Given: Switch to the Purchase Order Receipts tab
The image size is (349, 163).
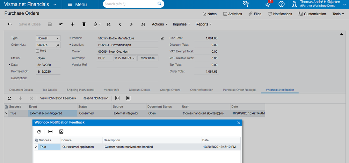Looking at the screenshot, I should click(240, 90).
